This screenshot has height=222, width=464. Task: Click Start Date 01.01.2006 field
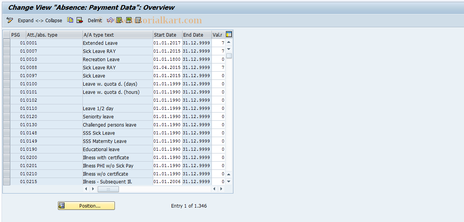[167, 181]
